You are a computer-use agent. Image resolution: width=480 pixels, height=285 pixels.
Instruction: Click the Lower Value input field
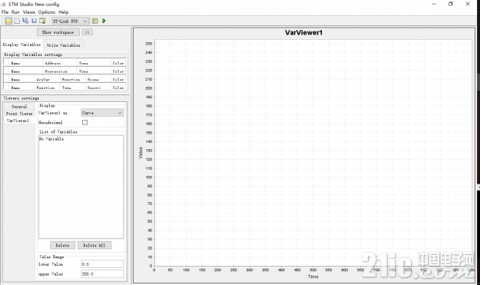pyautogui.click(x=102, y=264)
